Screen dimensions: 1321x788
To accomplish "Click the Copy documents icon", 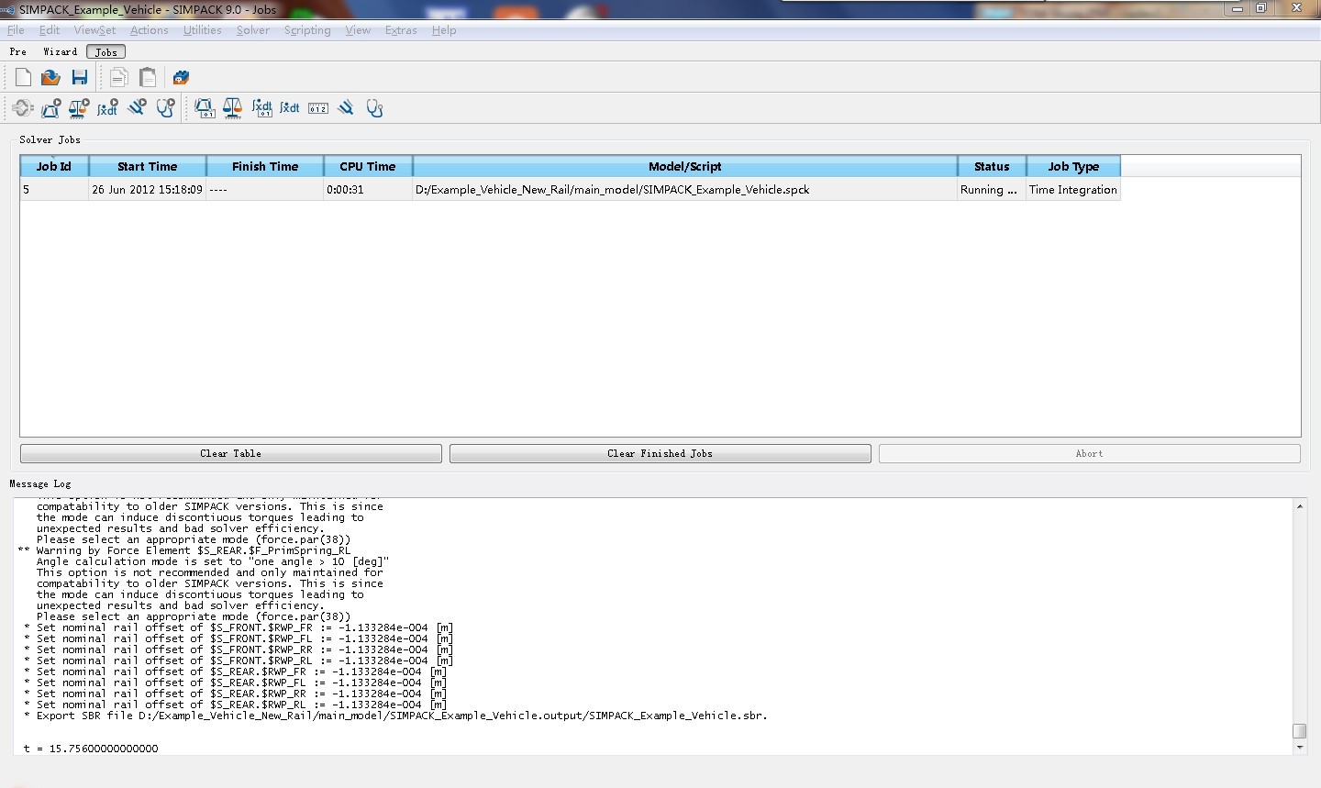I will [118, 78].
